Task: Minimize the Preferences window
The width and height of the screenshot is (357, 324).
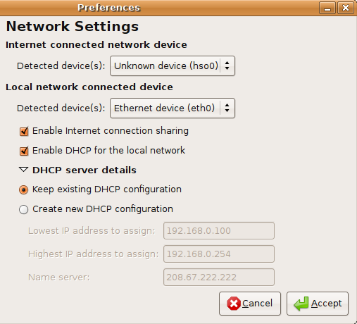Action: coord(327,8)
